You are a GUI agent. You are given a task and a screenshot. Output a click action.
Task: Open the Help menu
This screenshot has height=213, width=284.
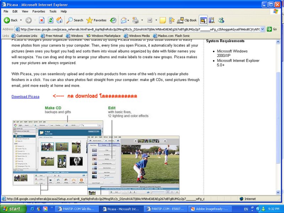click(64, 11)
